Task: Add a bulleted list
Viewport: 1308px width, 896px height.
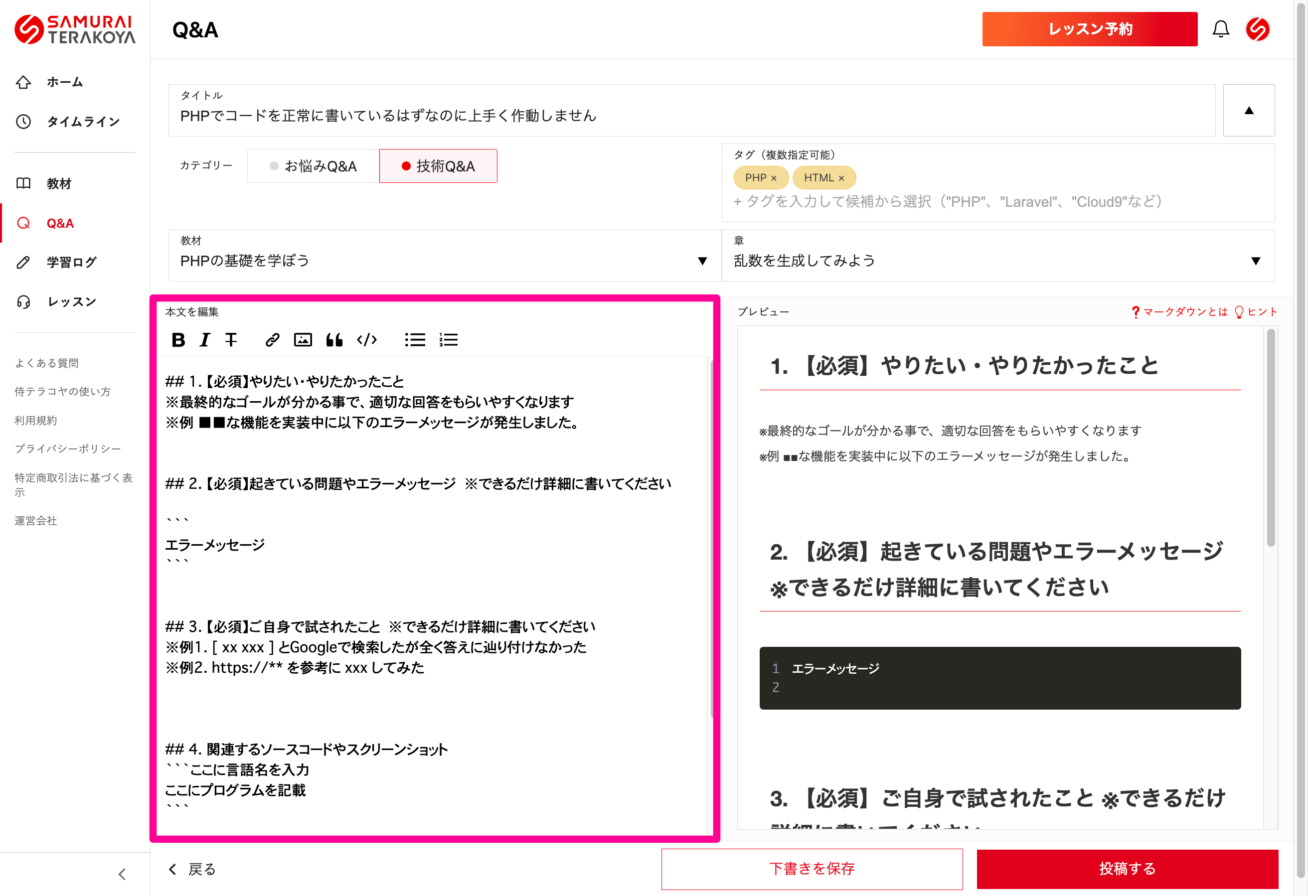Action: click(415, 340)
